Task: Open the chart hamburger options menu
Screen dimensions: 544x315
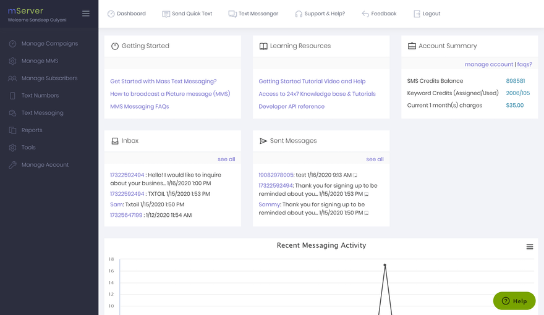Action: pyautogui.click(x=530, y=246)
